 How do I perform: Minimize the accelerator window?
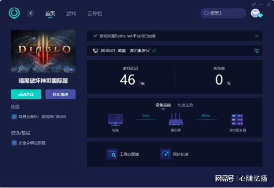coord(261,5)
